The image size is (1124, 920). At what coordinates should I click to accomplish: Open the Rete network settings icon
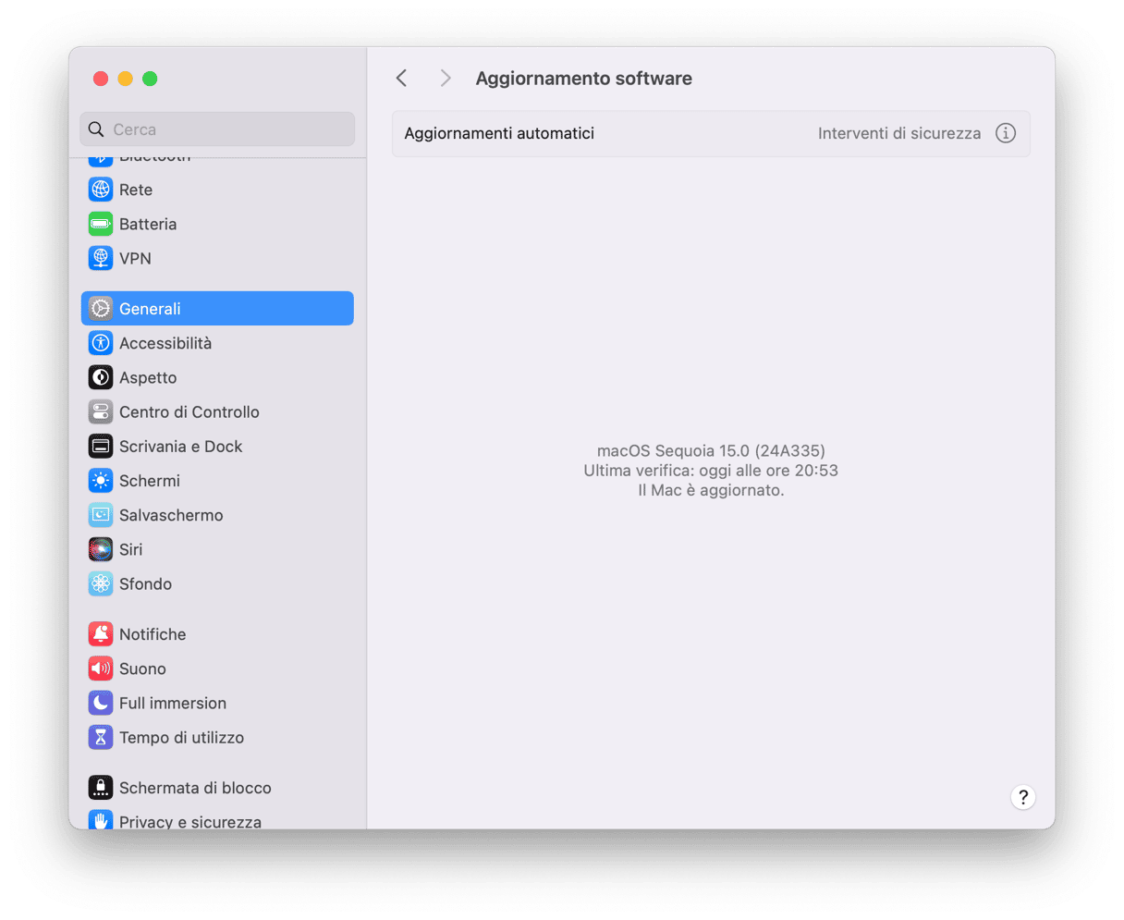point(101,190)
